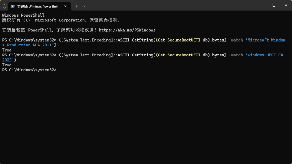
Task: Click the admin shield icon in title bar
Action: pos(4,6)
